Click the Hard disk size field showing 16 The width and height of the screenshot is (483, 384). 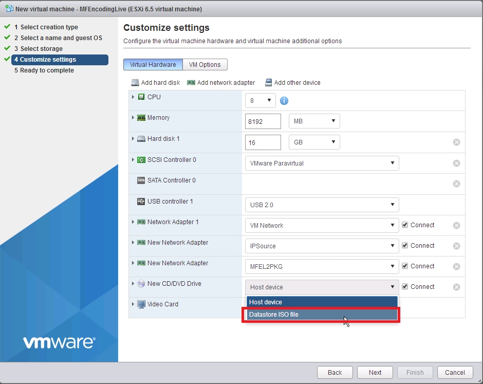click(x=263, y=142)
